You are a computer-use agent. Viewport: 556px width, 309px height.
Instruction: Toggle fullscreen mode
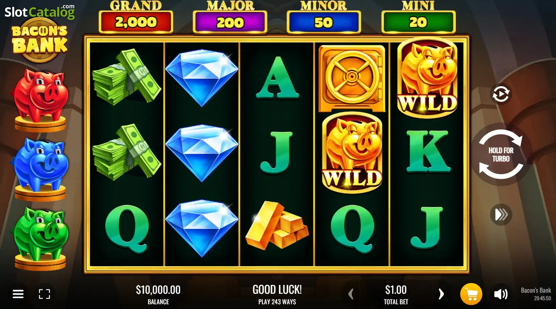tap(44, 294)
